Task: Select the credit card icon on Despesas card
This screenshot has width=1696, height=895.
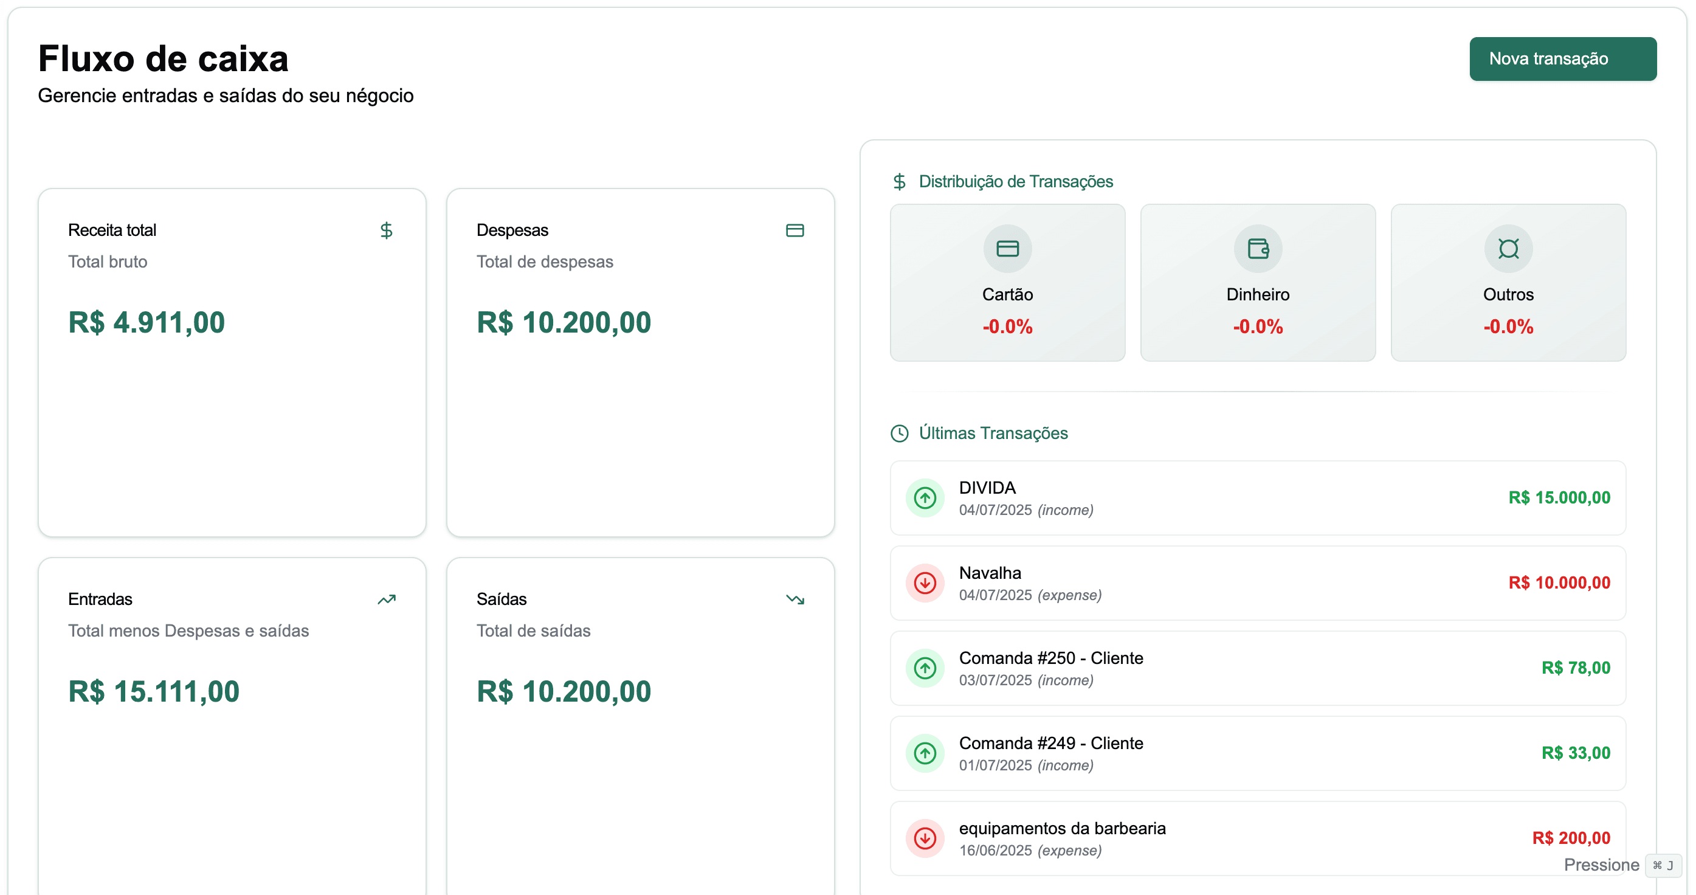Action: point(795,230)
